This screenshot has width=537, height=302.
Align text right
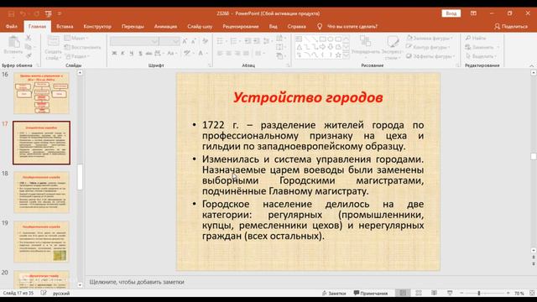pos(237,53)
